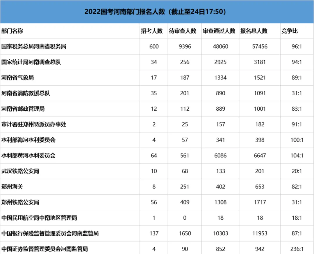Click the total 11953 cell

[x=260, y=233]
